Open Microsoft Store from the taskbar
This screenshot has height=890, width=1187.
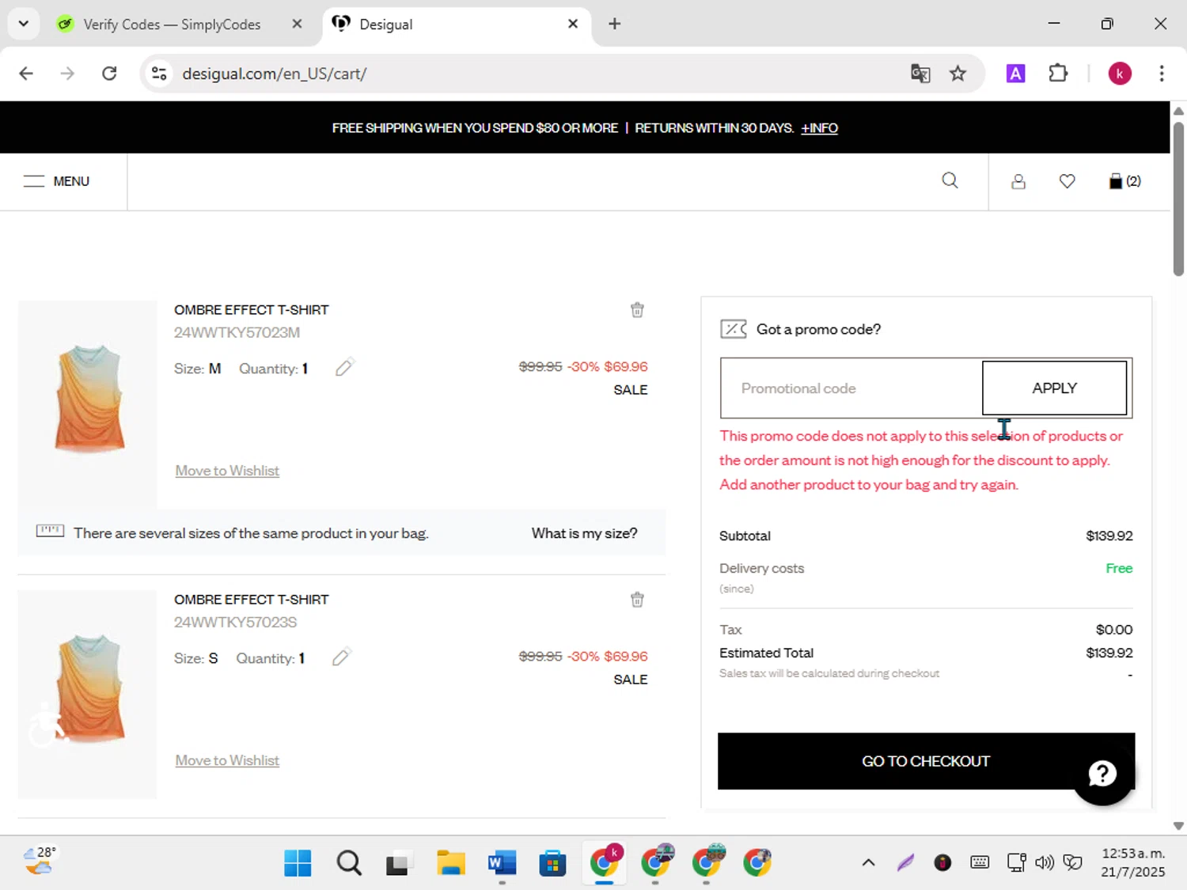[552, 863]
